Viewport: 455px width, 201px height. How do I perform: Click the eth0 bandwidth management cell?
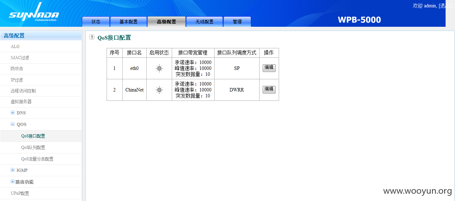click(193, 69)
